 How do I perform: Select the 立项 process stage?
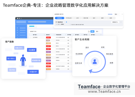pos(77,18)
